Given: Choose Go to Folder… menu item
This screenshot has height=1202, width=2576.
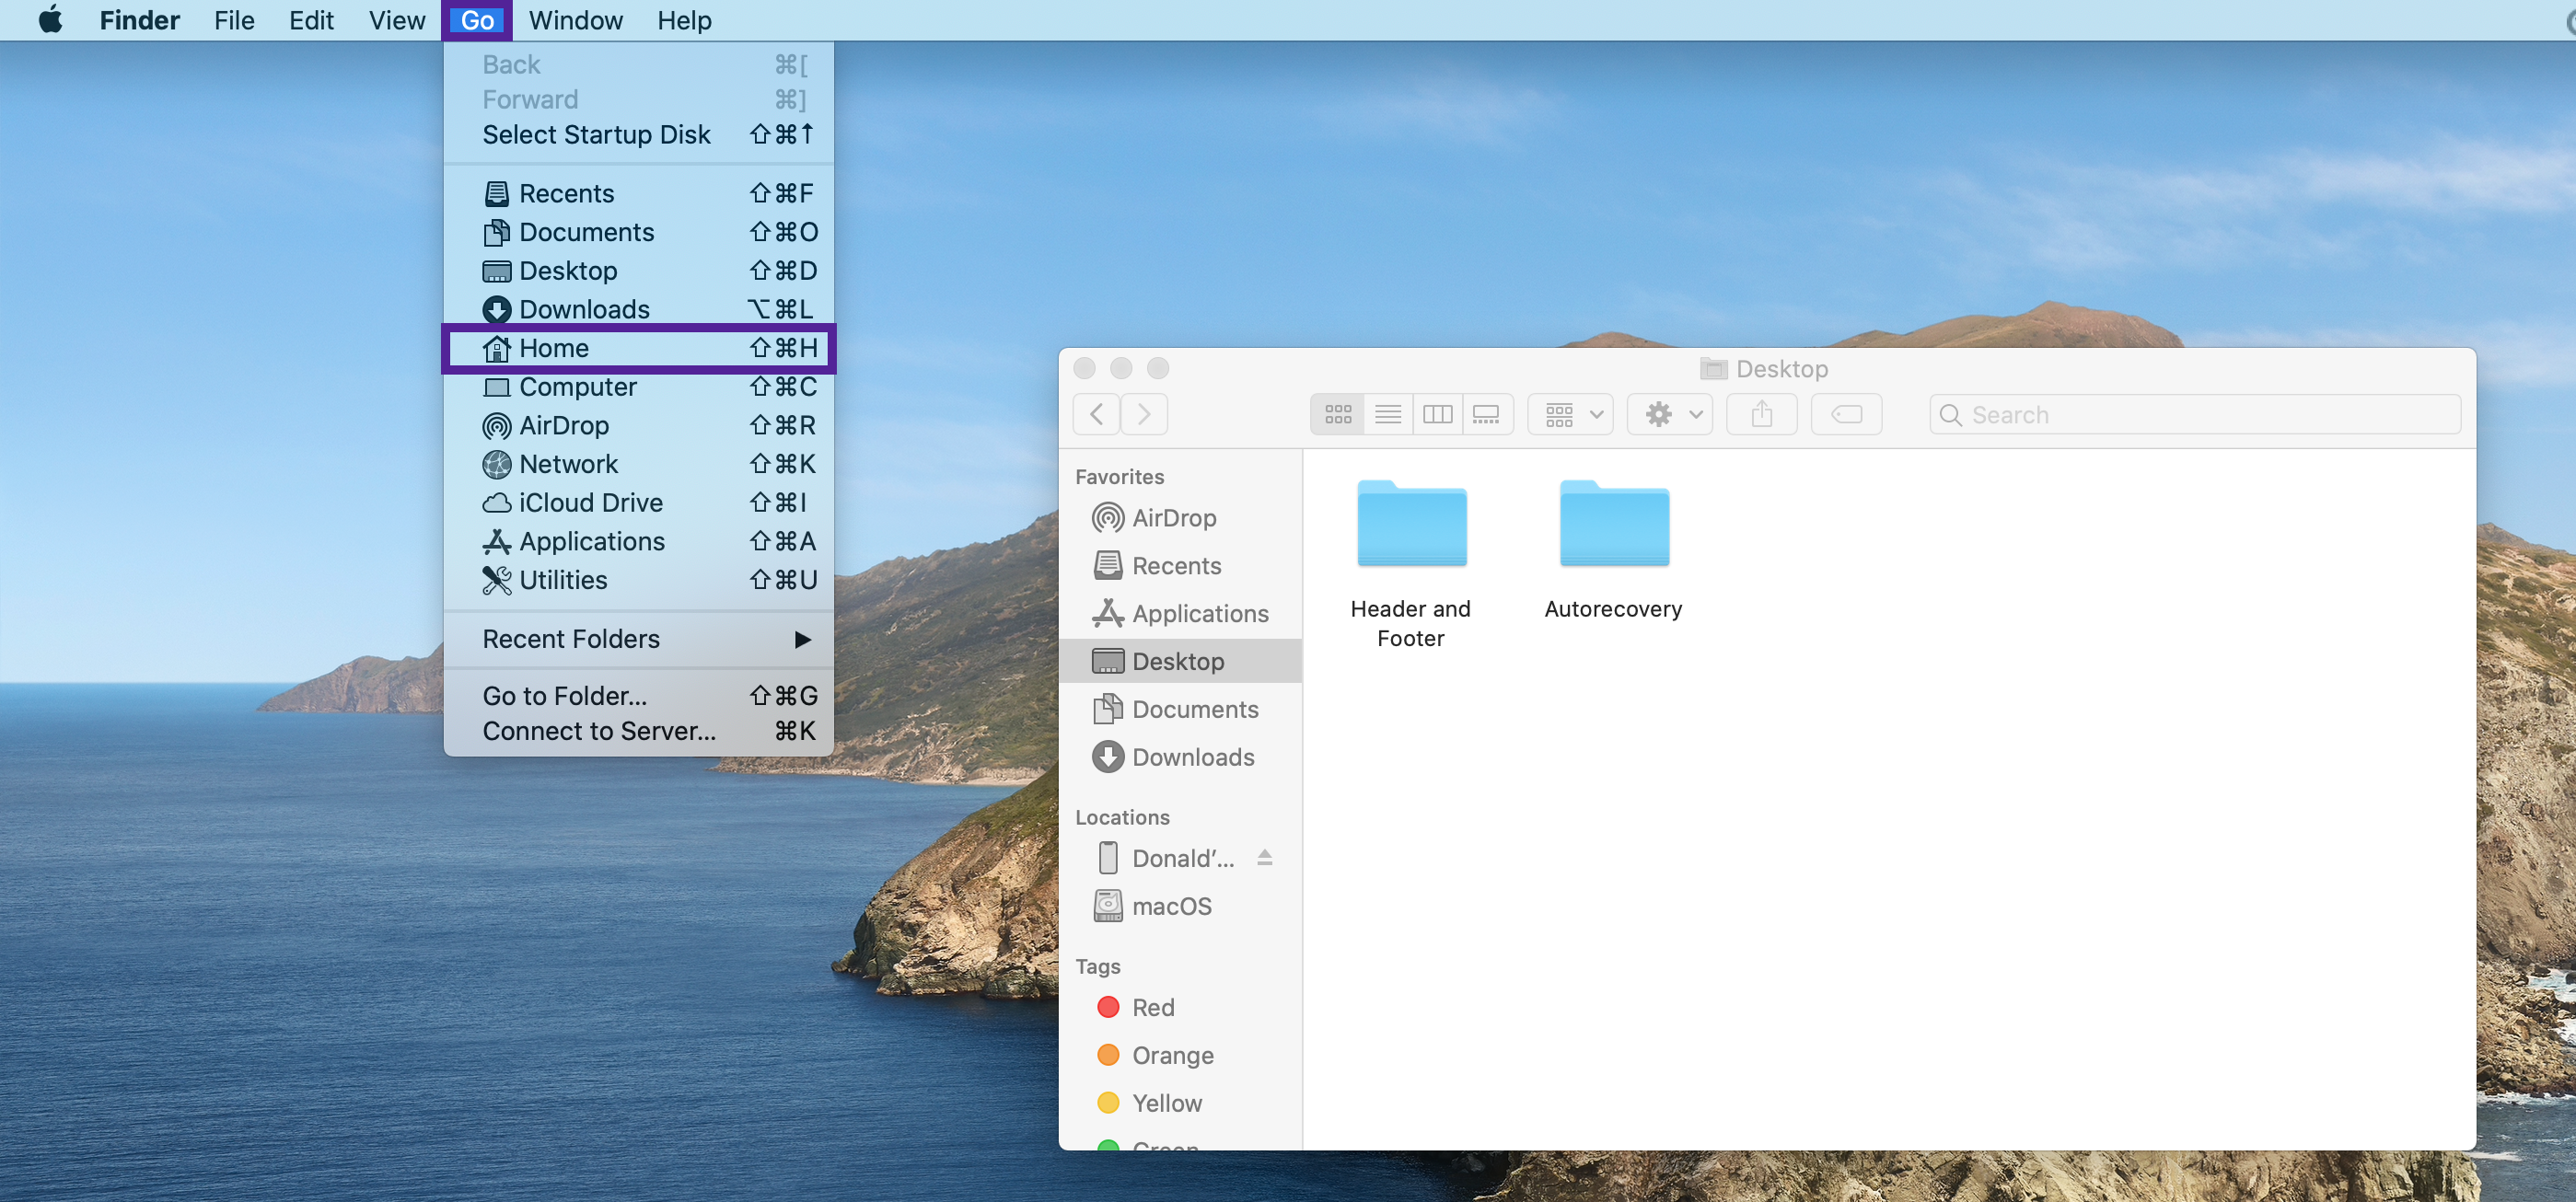Looking at the screenshot, I should 638,696.
